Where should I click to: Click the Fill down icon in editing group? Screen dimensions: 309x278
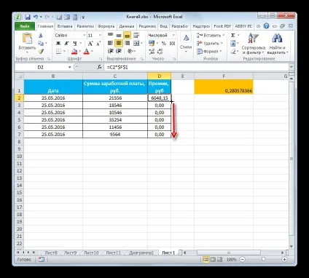click(232, 44)
